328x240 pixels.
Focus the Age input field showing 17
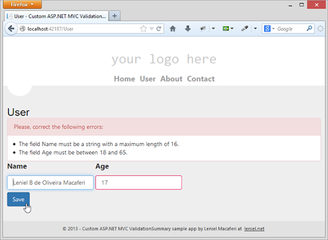pyautogui.click(x=138, y=182)
